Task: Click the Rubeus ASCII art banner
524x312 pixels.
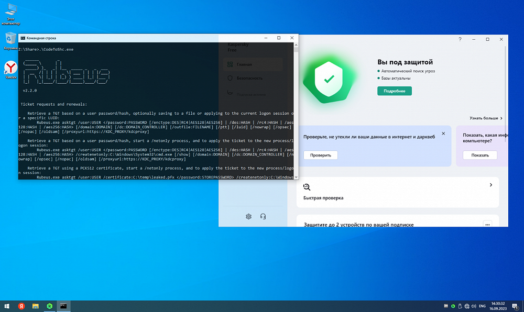Action: [x=66, y=72]
